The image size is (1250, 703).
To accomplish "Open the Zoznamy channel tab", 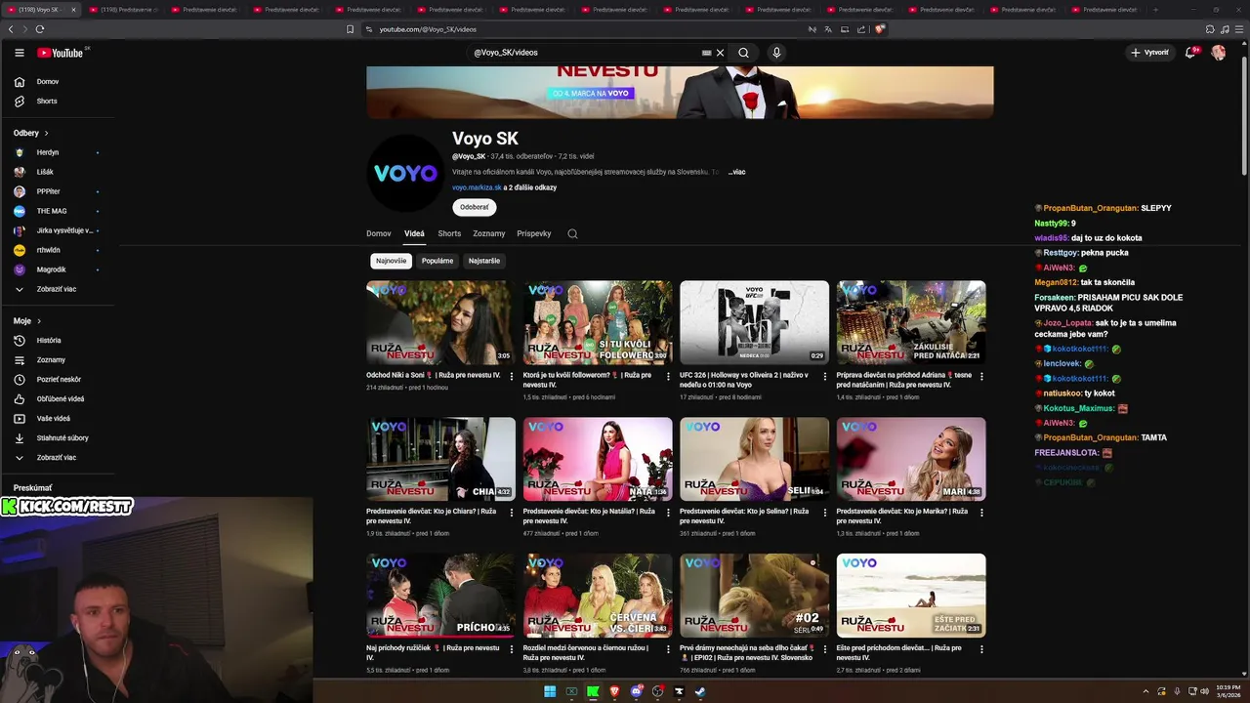I will tap(489, 233).
